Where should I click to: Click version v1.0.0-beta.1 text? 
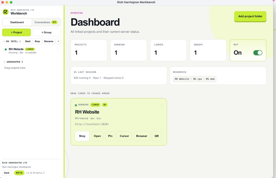click(x=35, y=173)
